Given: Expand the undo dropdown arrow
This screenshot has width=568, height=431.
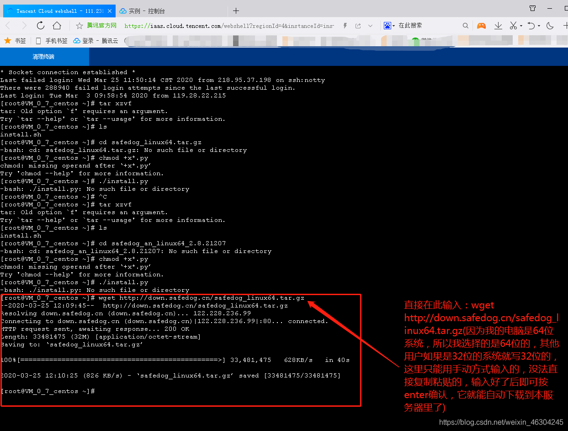Looking at the screenshot, I should [539, 26].
